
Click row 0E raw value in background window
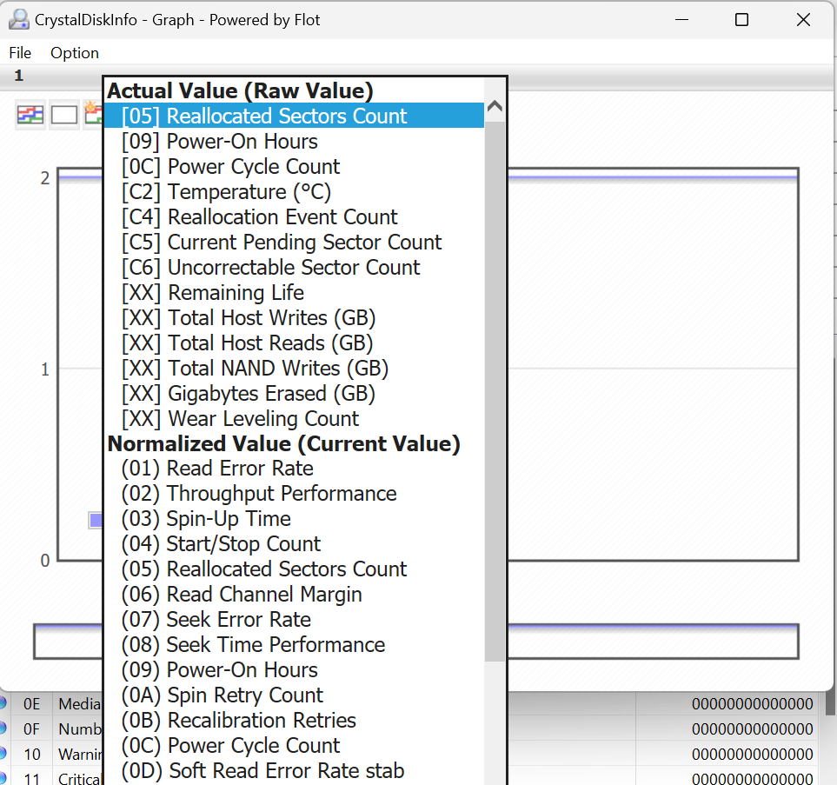(752, 704)
